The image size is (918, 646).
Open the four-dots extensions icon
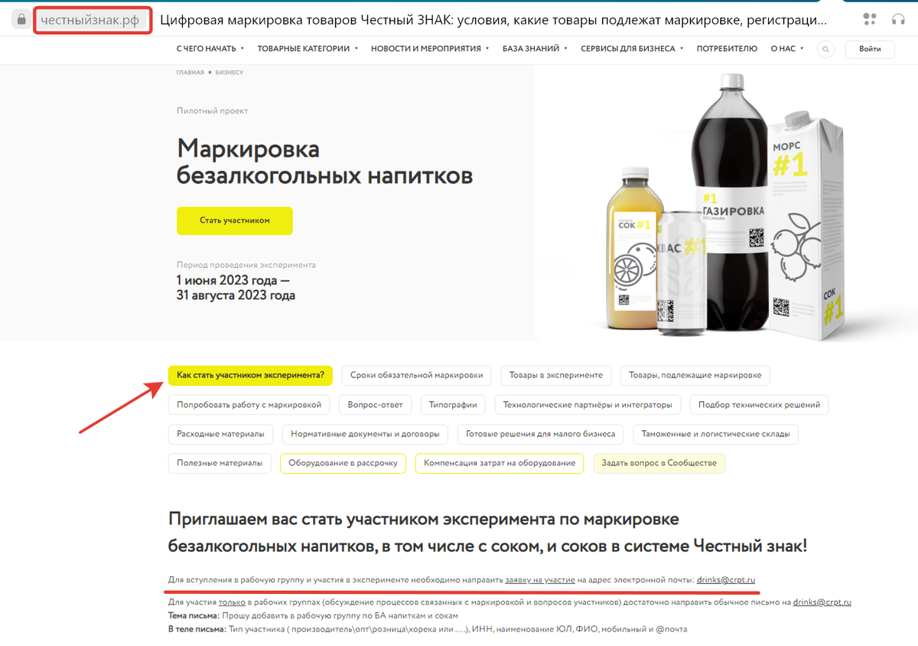[x=869, y=19]
